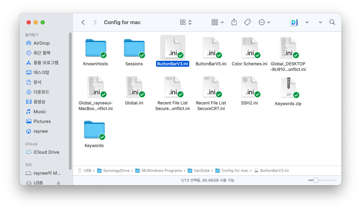Image resolution: width=361 pixels, height=211 pixels.
Task: Click the ButtonBarV3.ini file name label
Action: [173, 64]
